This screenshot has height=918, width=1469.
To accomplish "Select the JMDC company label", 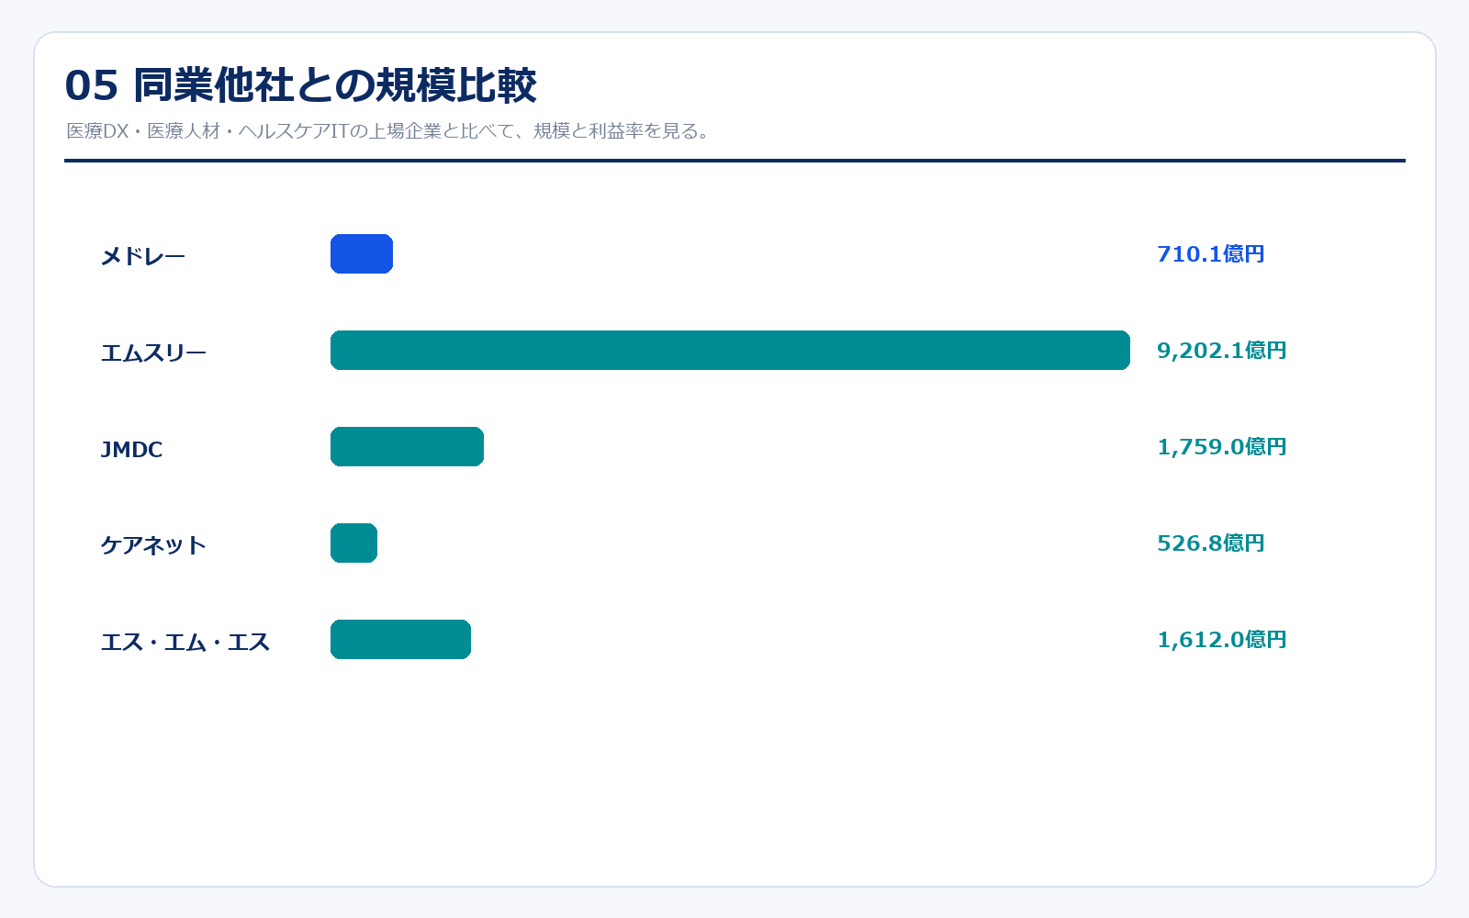I will pyautogui.click(x=131, y=449).
